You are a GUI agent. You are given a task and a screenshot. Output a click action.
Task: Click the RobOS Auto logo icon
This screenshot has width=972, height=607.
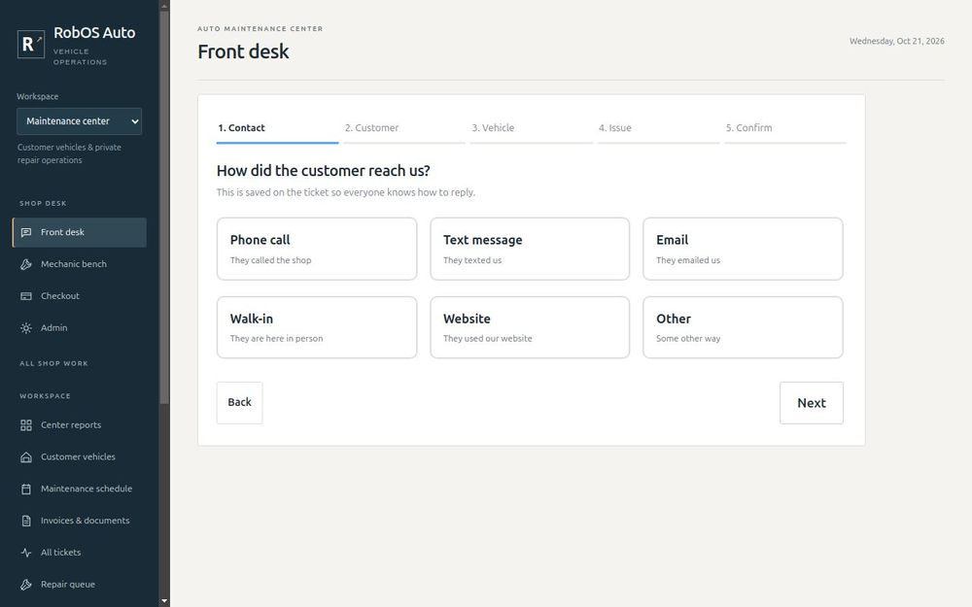tap(30, 44)
